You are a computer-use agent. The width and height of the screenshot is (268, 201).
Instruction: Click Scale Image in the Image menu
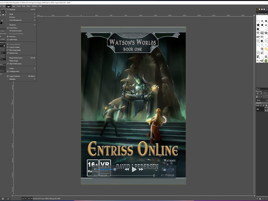click(14, 40)
